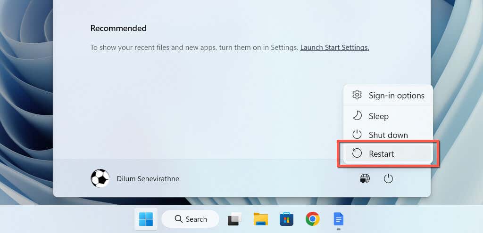Screen dimensions: 483x233
Task: Launch File Explorer from the taskbar
Action: point(260,219)
